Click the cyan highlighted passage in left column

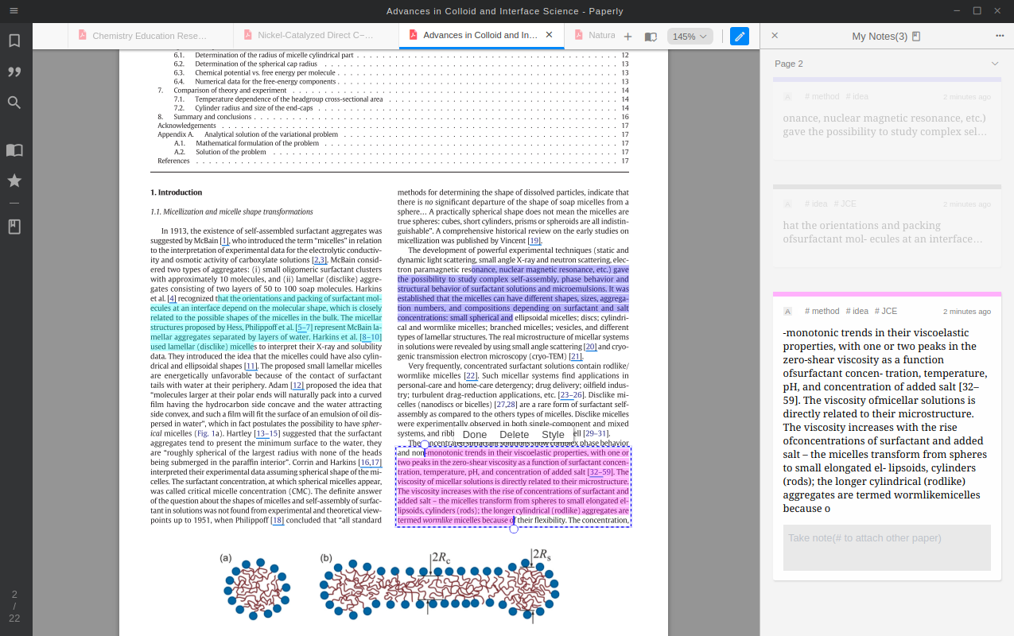[x=266, y=322]
